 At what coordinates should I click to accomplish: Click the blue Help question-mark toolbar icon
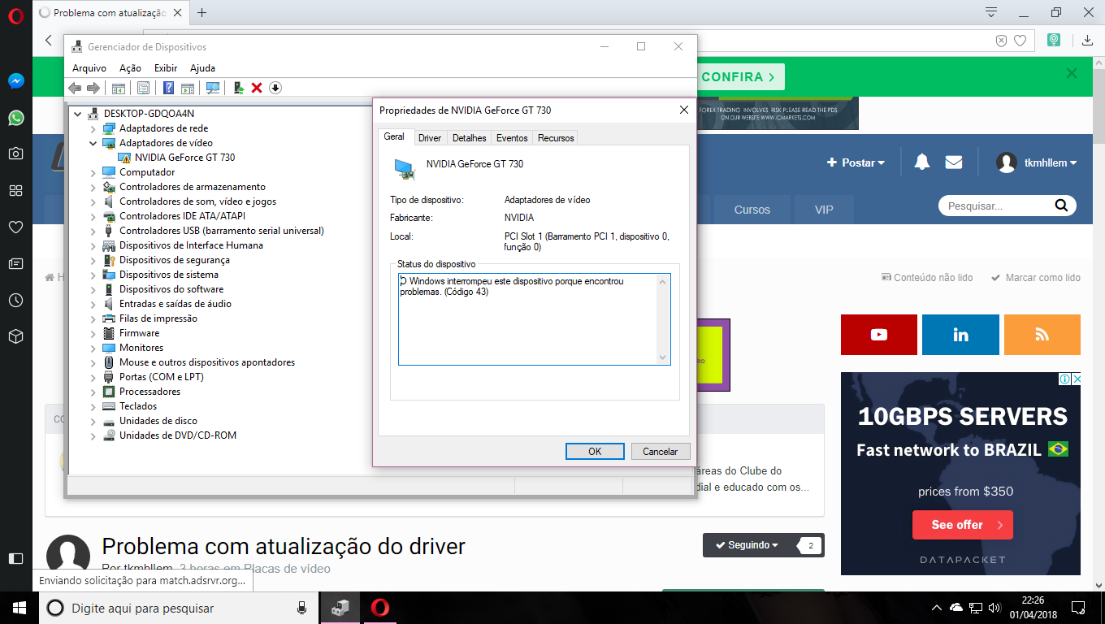(168, 88)
